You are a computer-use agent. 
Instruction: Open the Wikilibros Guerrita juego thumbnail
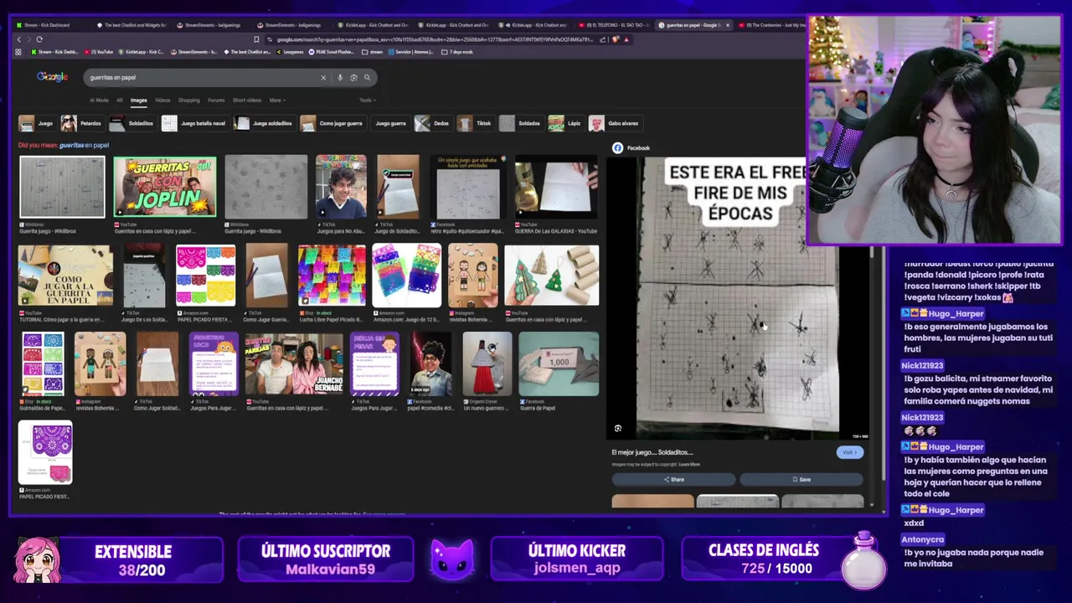coord(62,187)
